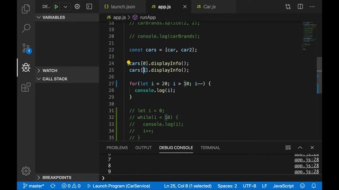Click Launch Program (CarService) status item

coord(119,186)
